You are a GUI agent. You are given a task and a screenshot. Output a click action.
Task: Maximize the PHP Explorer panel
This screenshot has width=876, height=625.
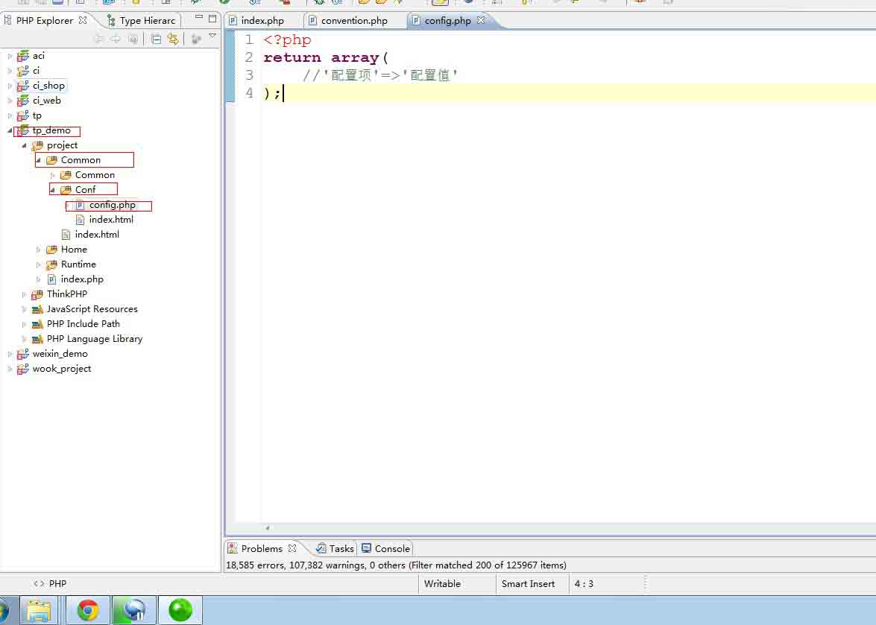tap(212, 19)
